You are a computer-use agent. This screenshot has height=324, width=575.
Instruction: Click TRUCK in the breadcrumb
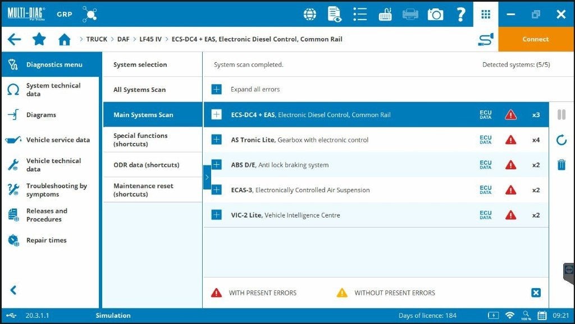coord(97,39)
